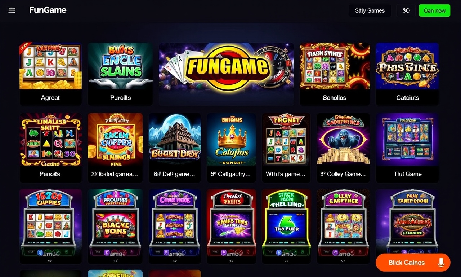The image size is (461, 277).
Task: Click the orange Blick Caings button
Action: (413, 263)
